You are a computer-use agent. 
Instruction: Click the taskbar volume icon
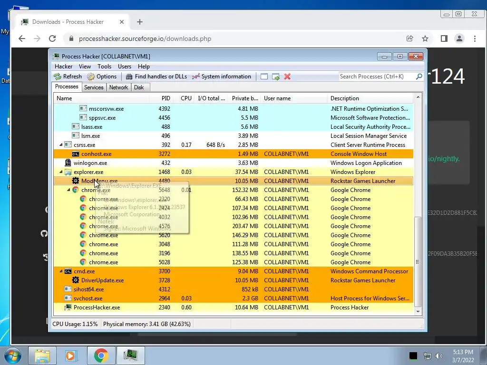pyautogui.click(x=438, y=355)
